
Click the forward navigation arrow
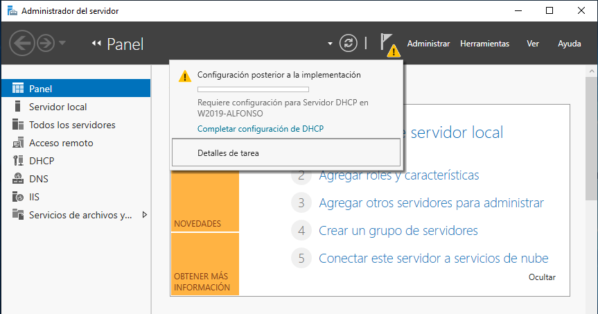46,43
